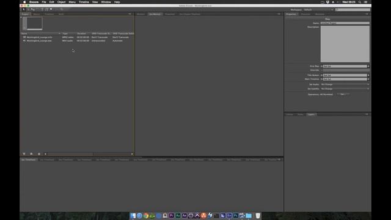Open the Project panel options menu
This screenshot has height=220, width=391.
(130, 14)
